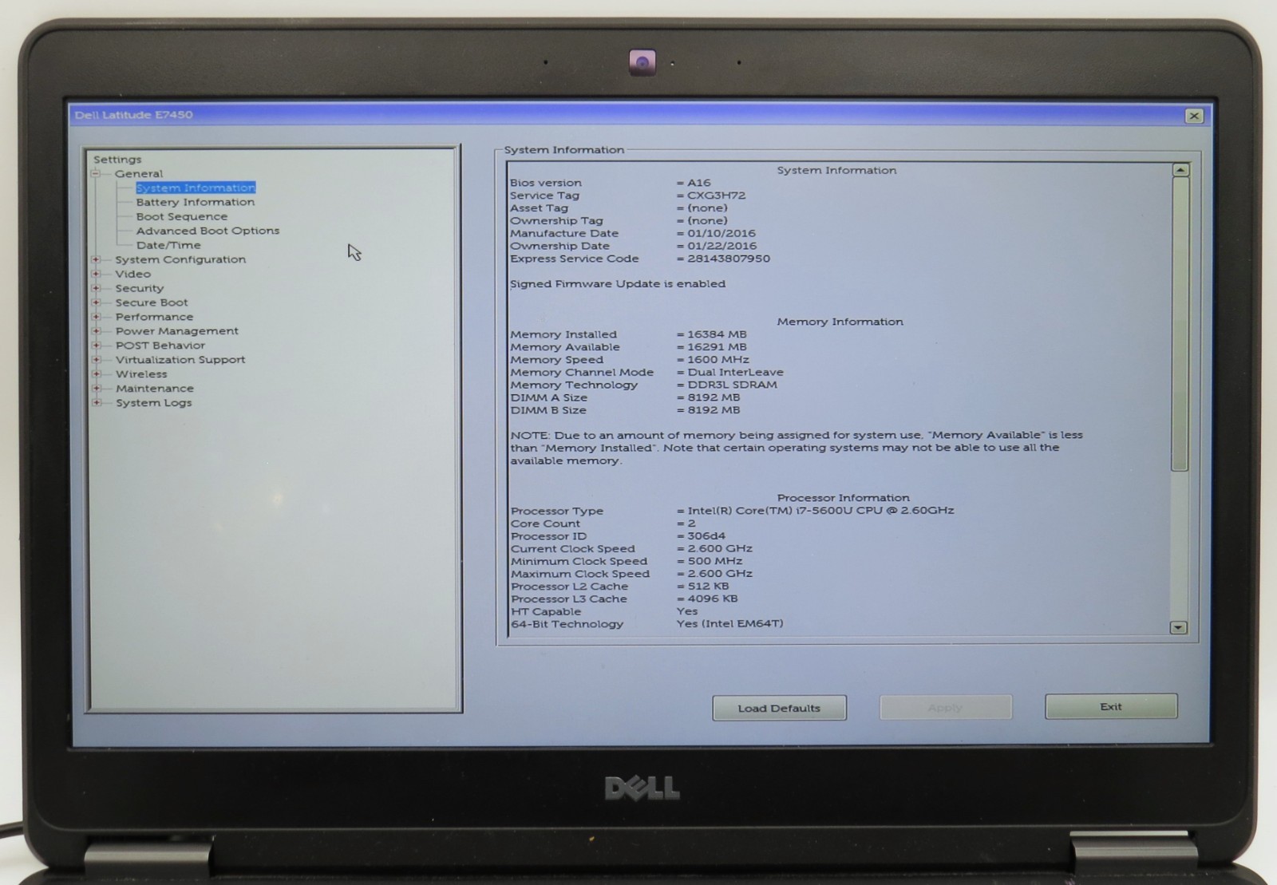Click the Signed Firmware Update is enabled text
The image size is (1277, 885).
point(618,284)
